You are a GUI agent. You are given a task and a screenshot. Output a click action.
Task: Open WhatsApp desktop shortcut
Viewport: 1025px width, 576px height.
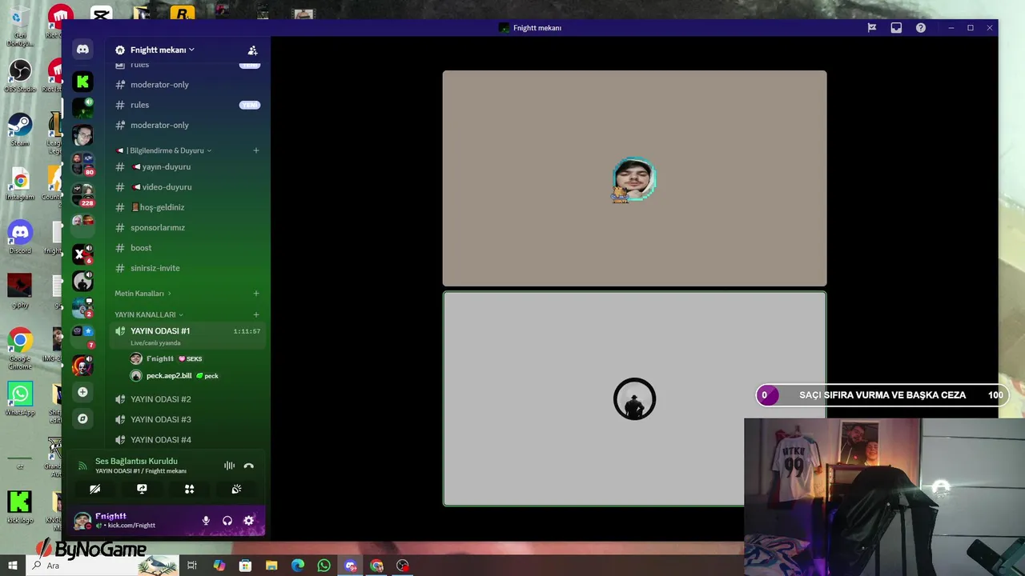(20, 398)
